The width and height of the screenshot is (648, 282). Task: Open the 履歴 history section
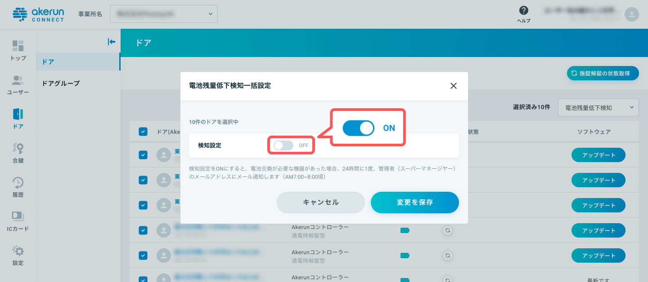pos(18,187)
